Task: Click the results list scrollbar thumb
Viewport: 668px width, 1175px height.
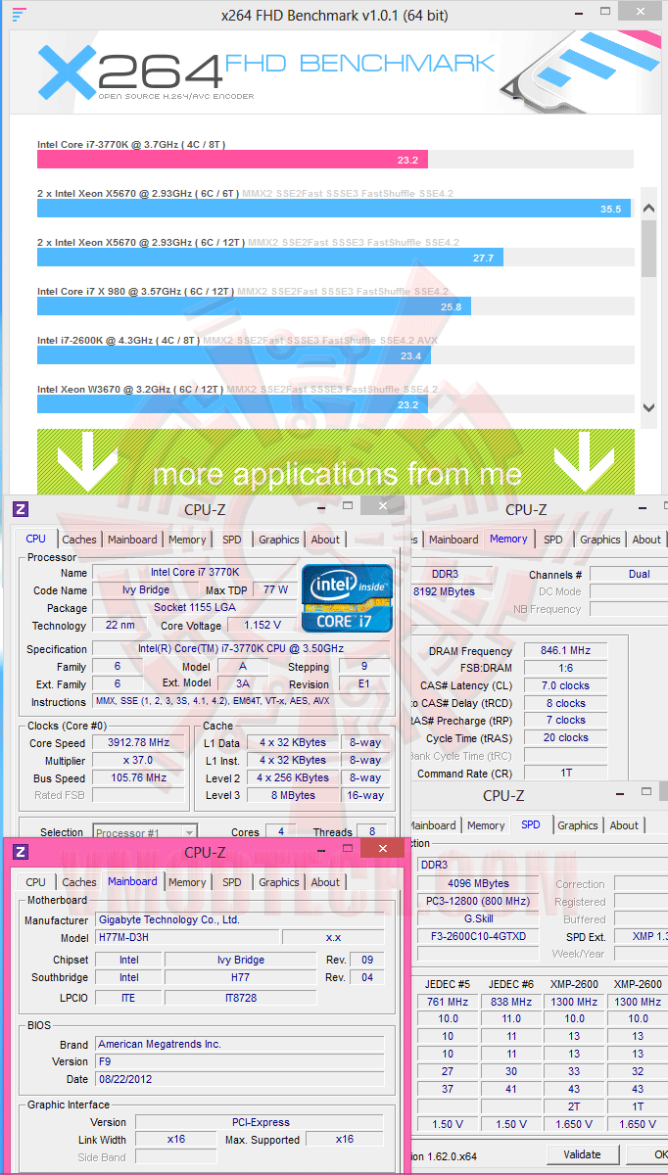Action: 648,249
